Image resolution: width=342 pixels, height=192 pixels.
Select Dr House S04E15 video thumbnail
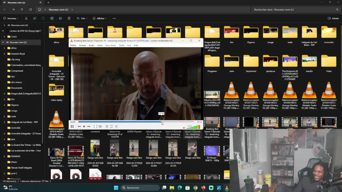click(212, 151)
